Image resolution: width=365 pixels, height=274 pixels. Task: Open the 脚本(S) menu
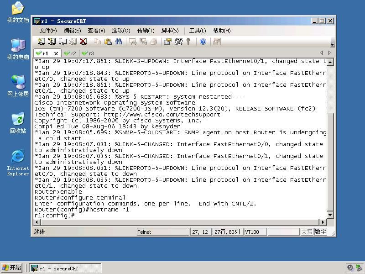coord(170,31)
